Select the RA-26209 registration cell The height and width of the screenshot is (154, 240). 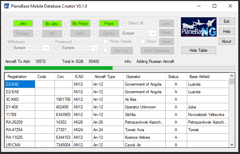(20, 122)
